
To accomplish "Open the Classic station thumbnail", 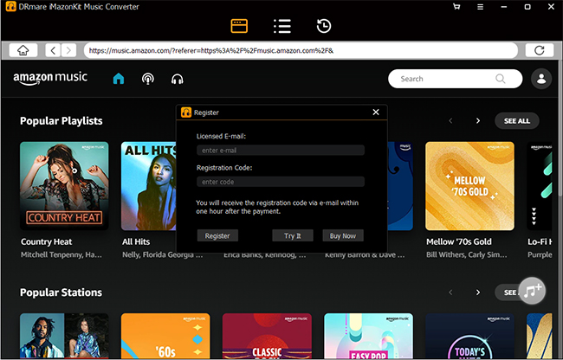I will 267,336.
